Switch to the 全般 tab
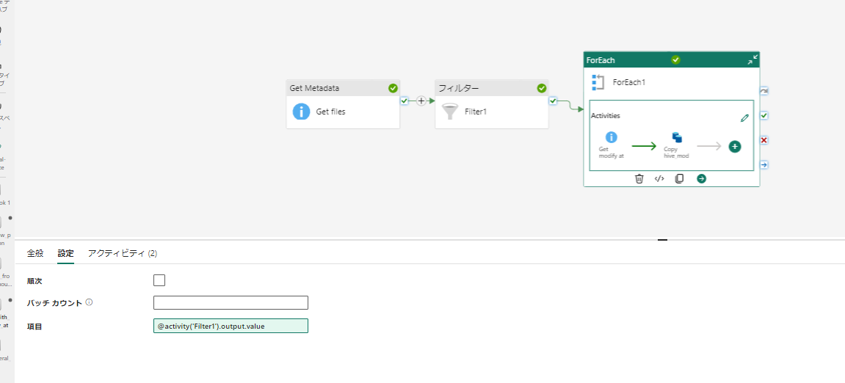 click(35, 253)
